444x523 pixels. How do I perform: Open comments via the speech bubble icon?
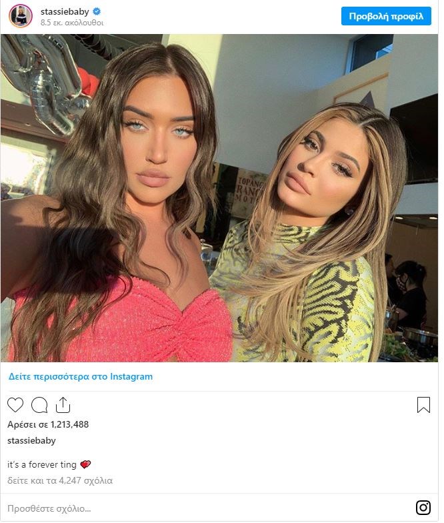(x=39, y=406)
